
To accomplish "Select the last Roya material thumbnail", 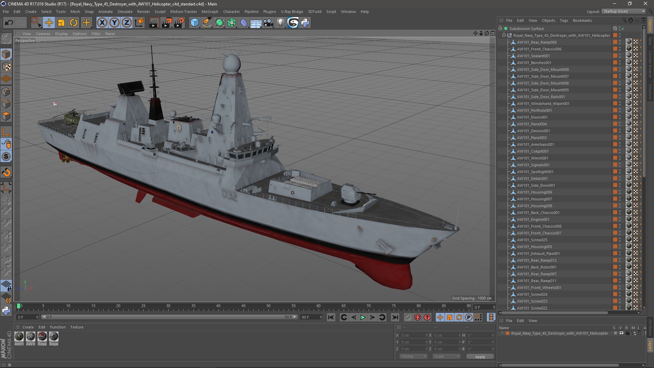I will click(54, 337).
